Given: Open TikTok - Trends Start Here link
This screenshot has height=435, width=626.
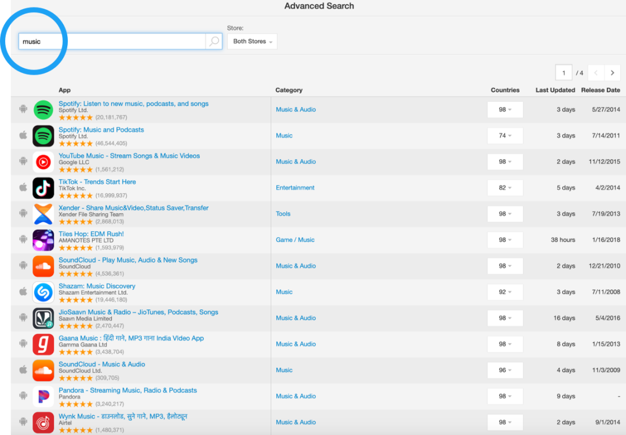Looking at the screenshot, I should click(97, 181).
